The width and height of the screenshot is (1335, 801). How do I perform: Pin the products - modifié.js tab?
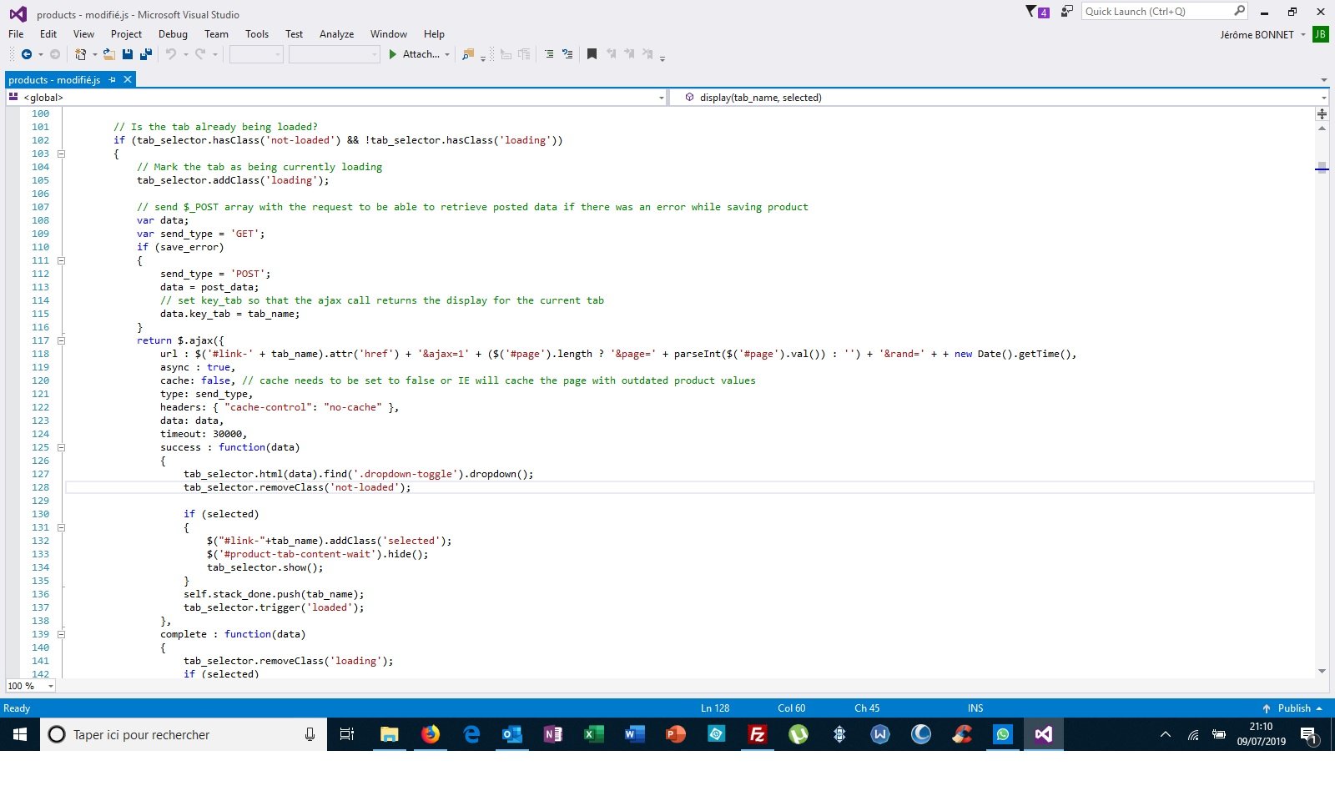pos(113,80)
